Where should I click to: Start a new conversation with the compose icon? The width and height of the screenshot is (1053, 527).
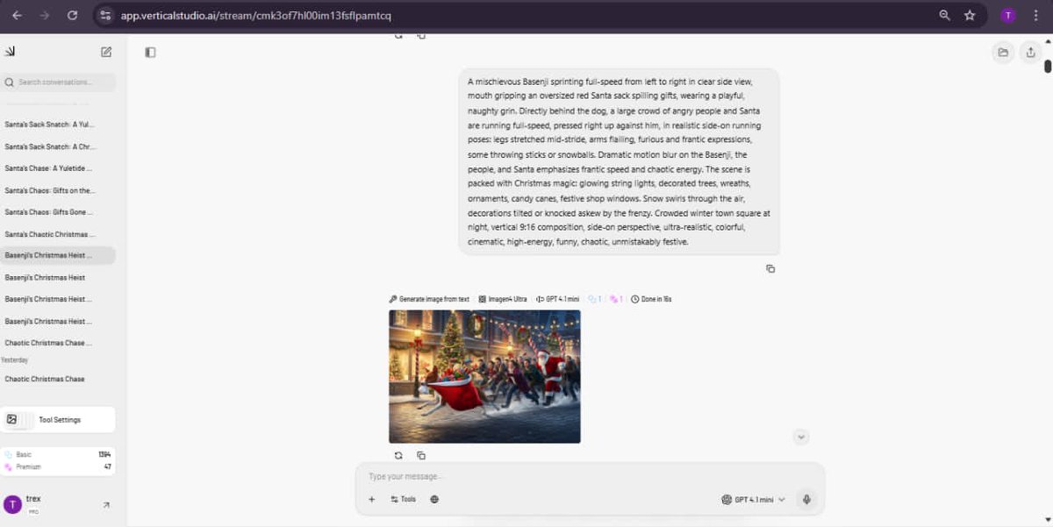point(106,52)
